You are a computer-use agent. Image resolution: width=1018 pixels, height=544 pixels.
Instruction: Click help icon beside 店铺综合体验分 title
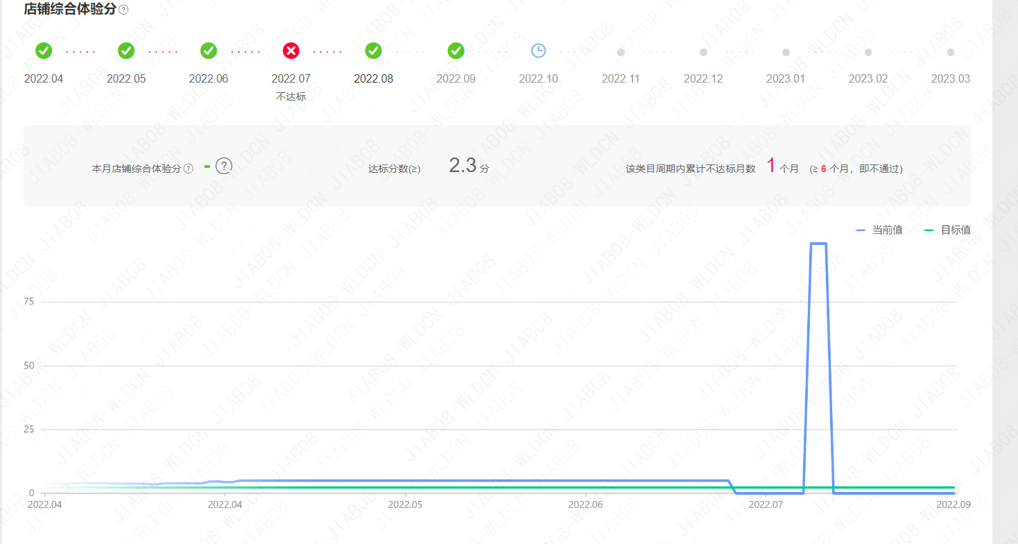tap(123, 10)
